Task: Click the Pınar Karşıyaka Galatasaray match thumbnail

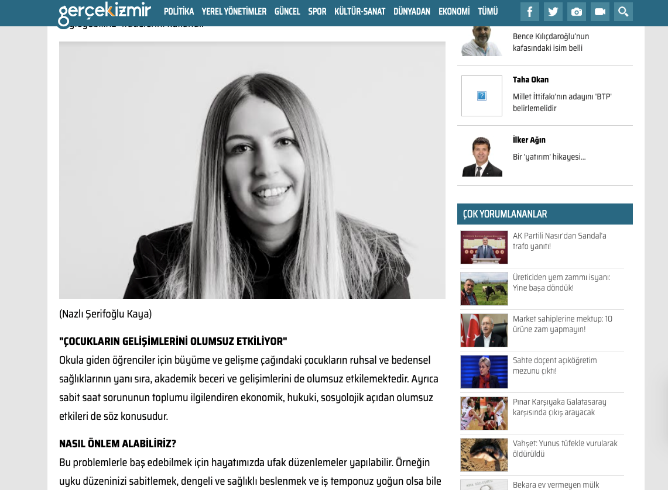Action: point(484,413)
